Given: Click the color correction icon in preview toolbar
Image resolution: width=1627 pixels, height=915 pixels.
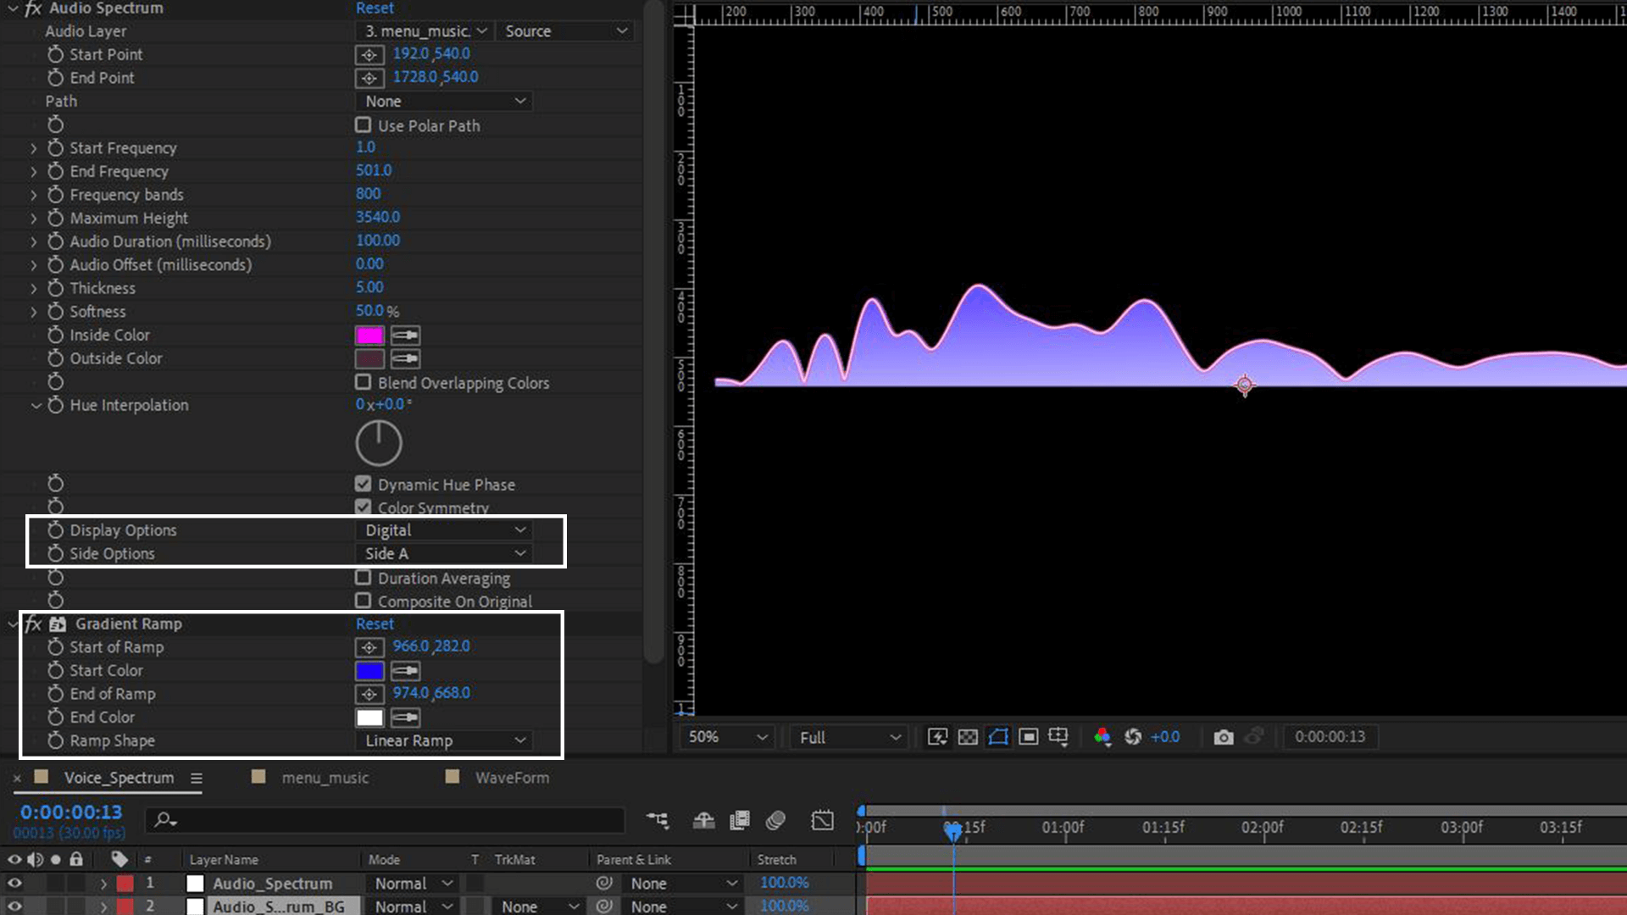Looking at the screenshot, I should pos(1102,736).
